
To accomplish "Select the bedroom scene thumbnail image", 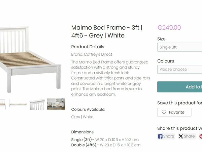I will [x=56, y=104].
